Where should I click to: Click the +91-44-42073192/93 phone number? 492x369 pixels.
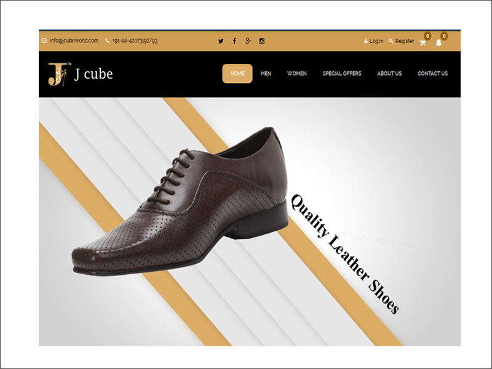click(x=135, y=41)
